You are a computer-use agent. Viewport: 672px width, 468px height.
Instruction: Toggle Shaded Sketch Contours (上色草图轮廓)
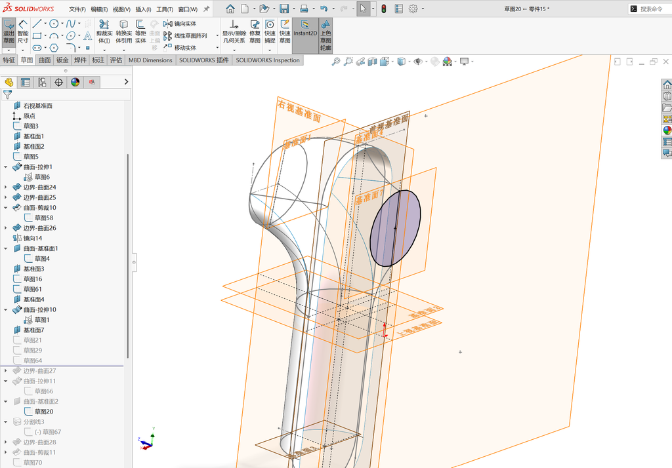[325, 35]
